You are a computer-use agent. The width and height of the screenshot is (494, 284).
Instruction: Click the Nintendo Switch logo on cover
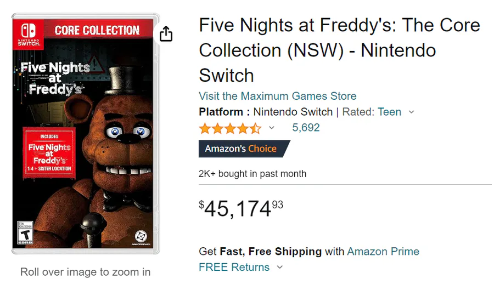(29, 34)
